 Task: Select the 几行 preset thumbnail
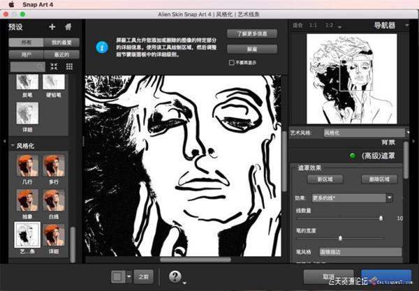coord(27,167)
